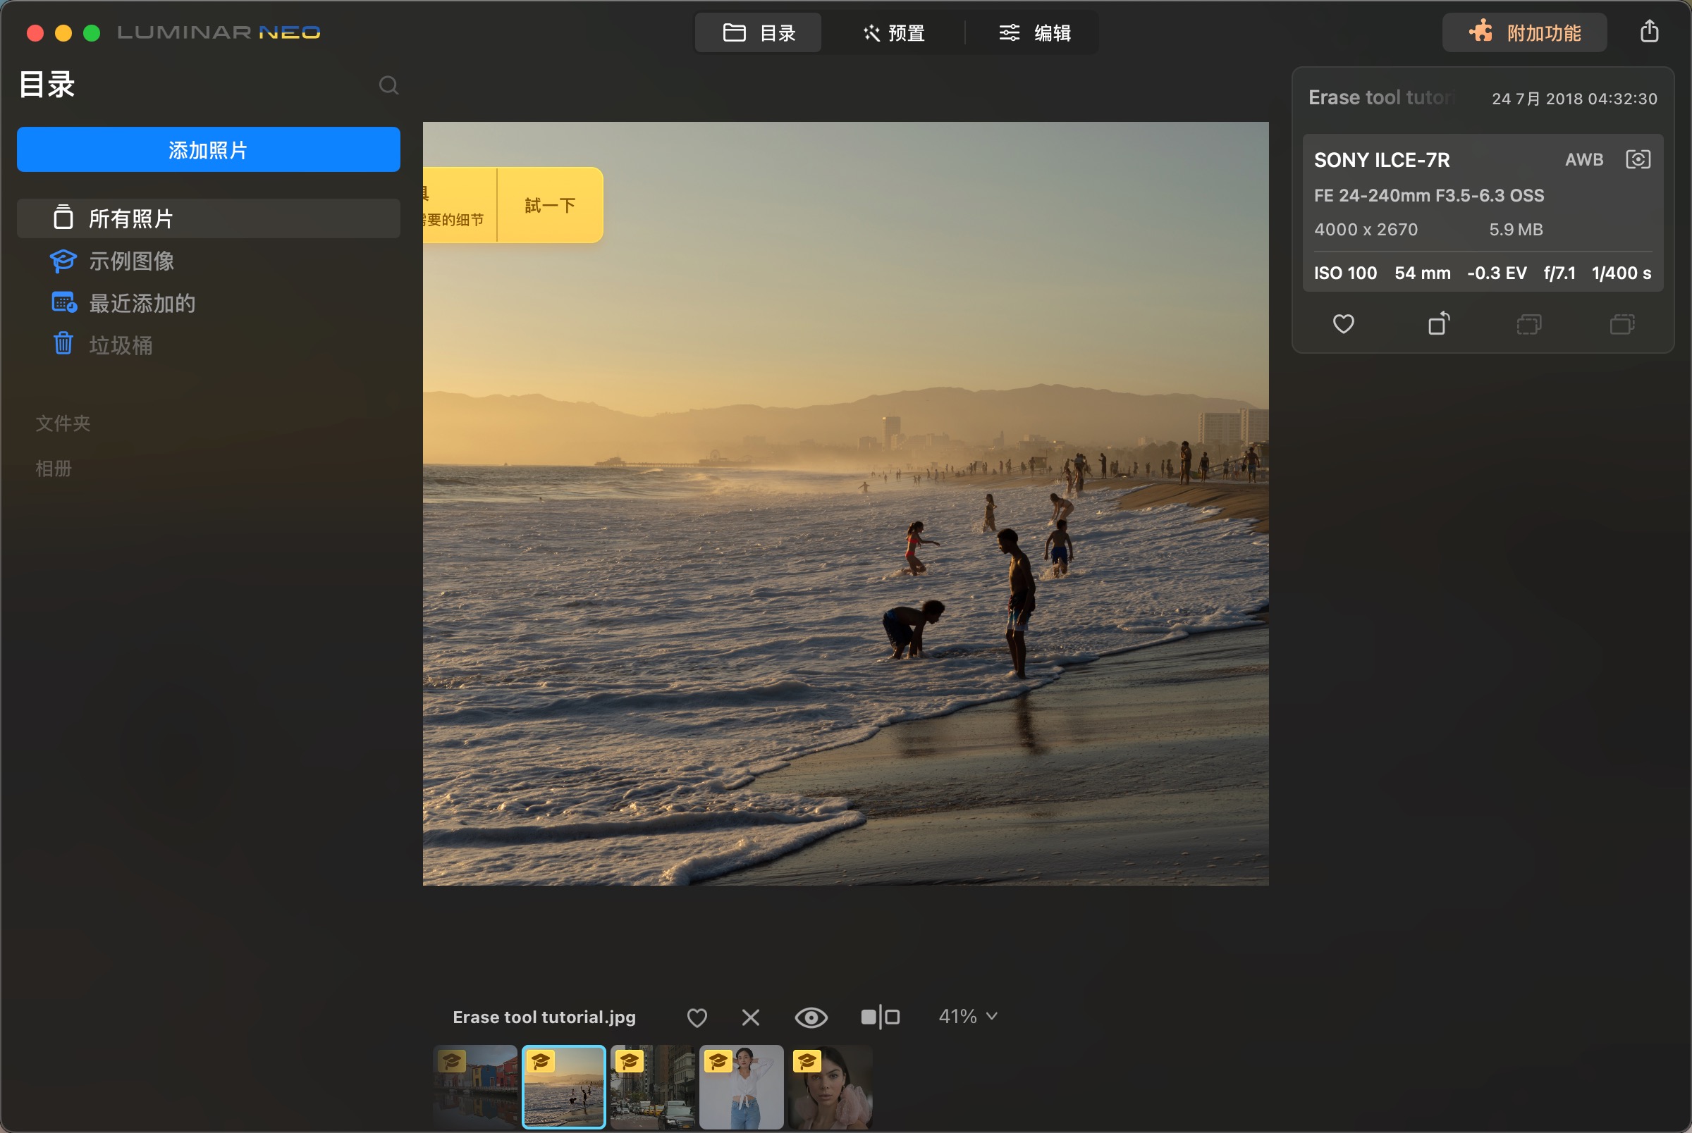
Task: Click the SONY ILCE-7R camera name
Action: pyautogui.click(x=1381, y=160)
